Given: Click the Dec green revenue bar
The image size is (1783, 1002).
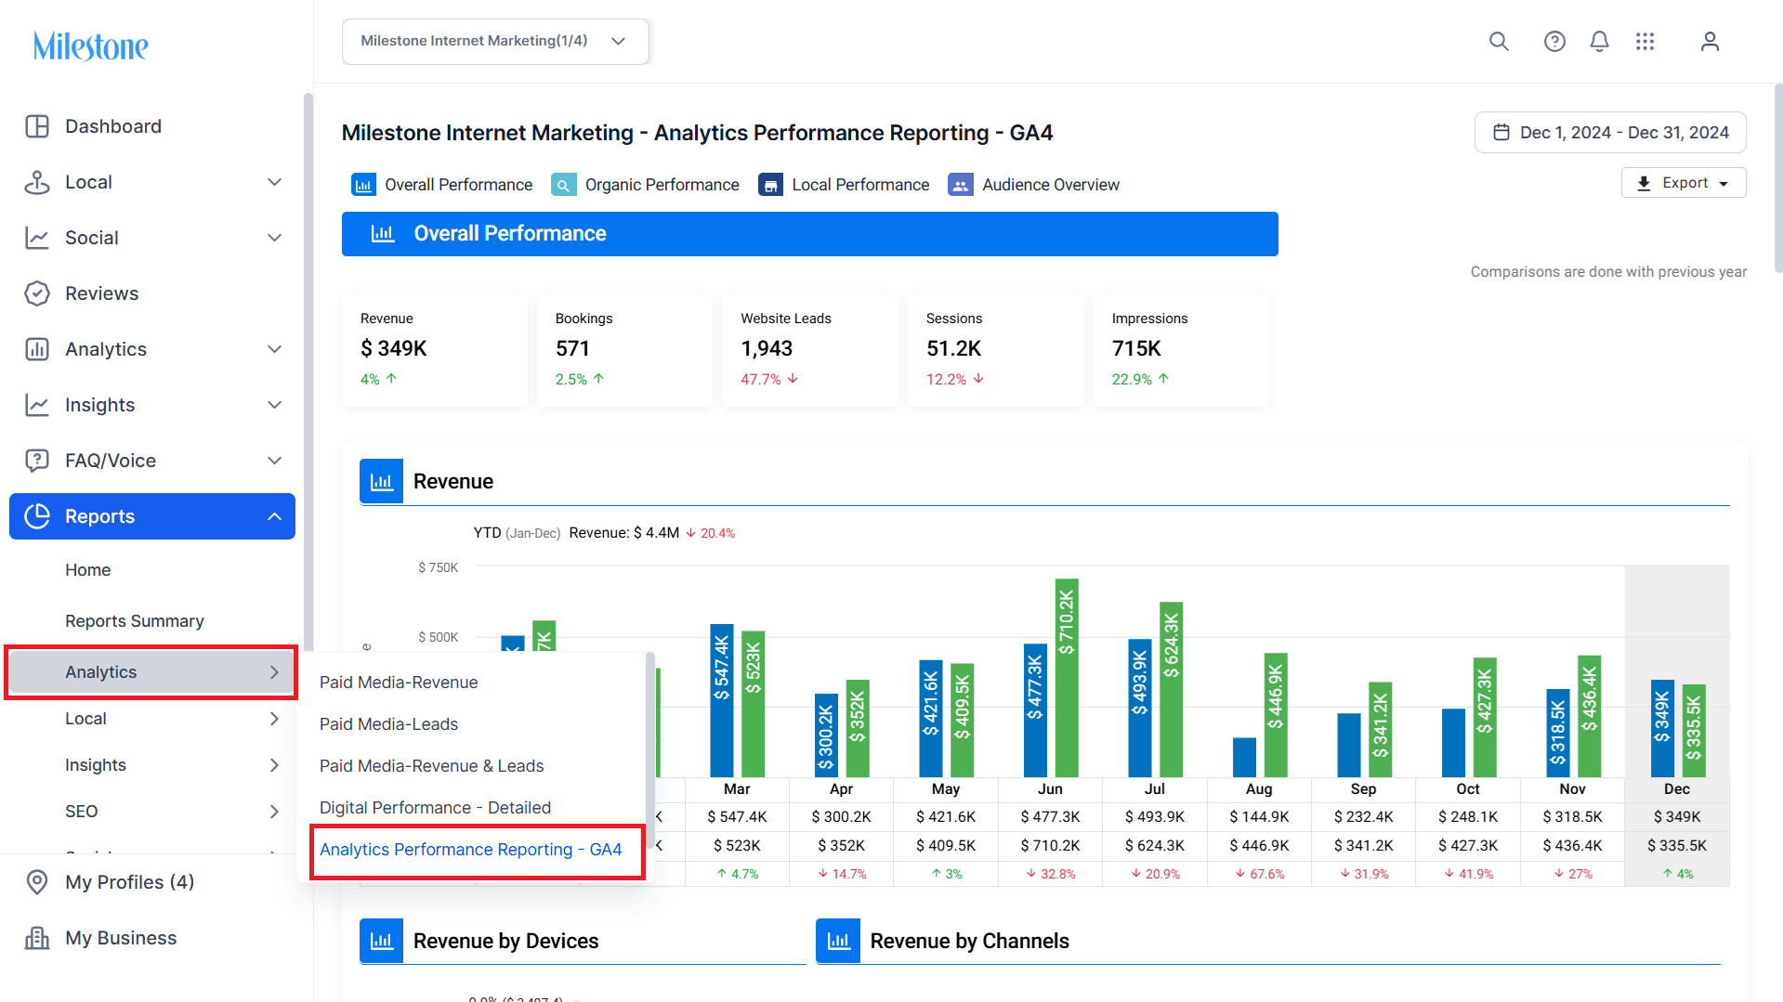Looking at the screenshot, I should [x=1694, y=731].
